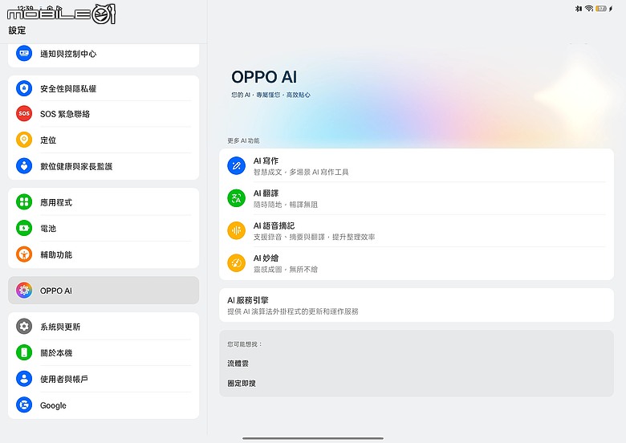Tap the Users & Accounts person icon
626x443 pixels.
[24, 379]
